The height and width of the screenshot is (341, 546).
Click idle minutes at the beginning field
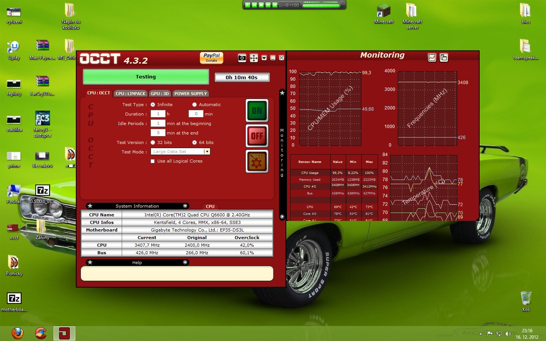[158, 123]
